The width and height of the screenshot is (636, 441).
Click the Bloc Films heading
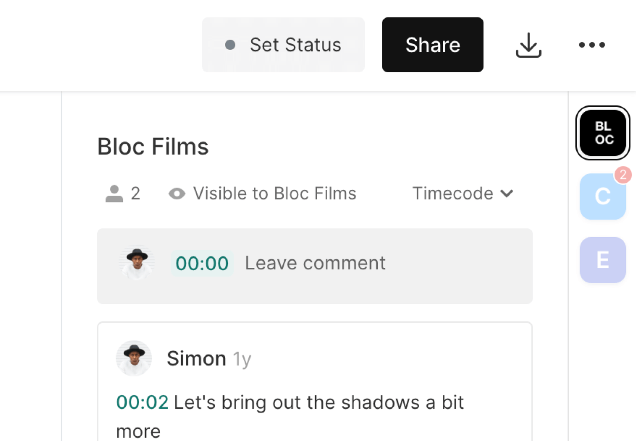click(x=153, y=147)
